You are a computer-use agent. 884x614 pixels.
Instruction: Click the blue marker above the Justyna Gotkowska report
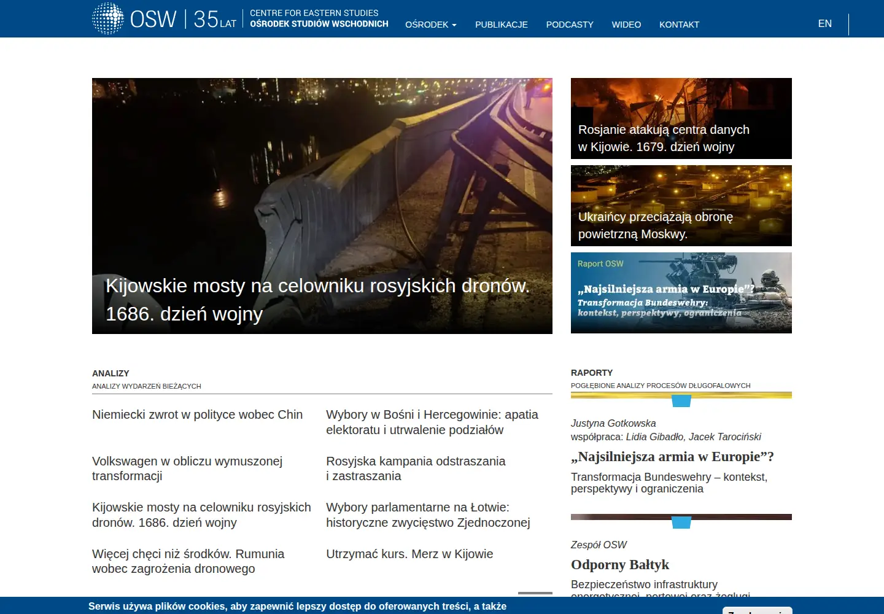[681, 401]
